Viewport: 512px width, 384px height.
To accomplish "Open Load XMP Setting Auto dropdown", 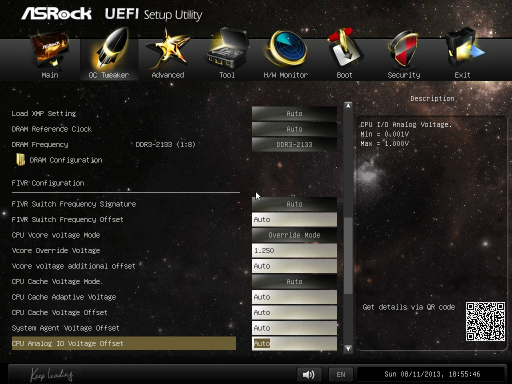I will 294,113.
